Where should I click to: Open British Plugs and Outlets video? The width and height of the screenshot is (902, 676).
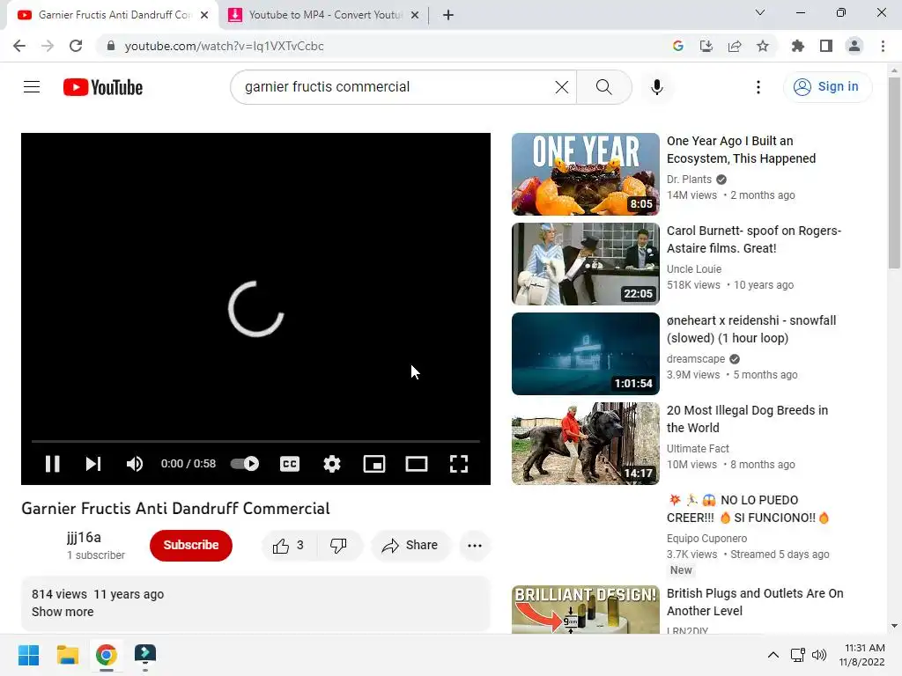click(x=755, y=602)
